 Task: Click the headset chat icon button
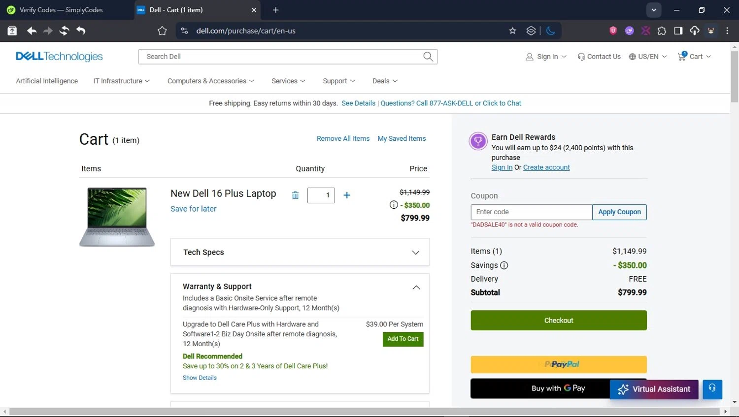tap(712, 389)
